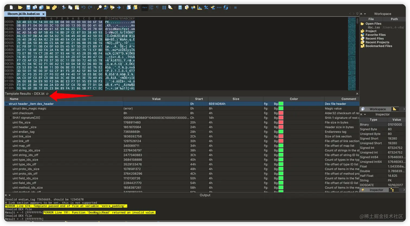Open the Calculator tool icon
The image size is (410, 226).
point(180,8)
